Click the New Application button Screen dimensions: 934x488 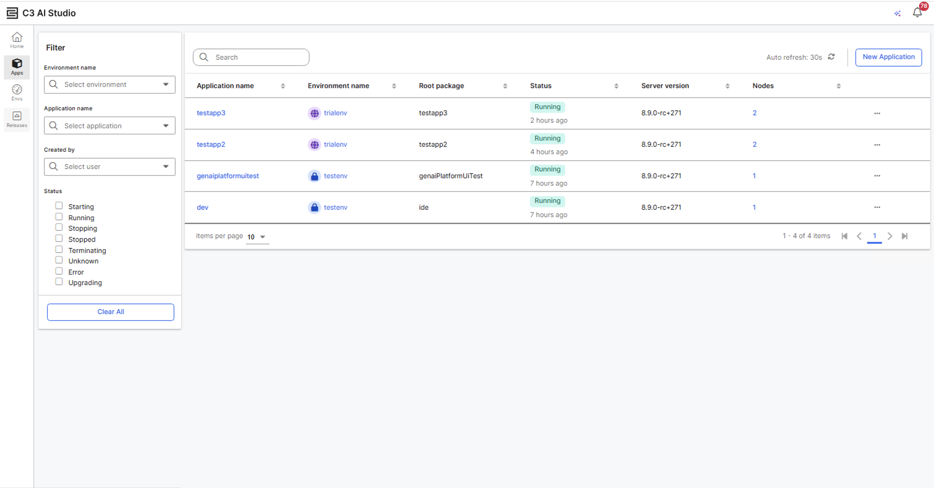click(888, 57)
